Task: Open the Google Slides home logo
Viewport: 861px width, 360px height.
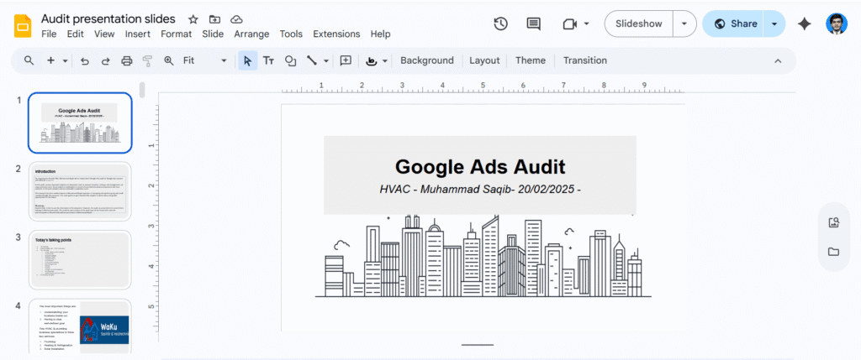Action: pyautogui.click(x=23, y=26)
